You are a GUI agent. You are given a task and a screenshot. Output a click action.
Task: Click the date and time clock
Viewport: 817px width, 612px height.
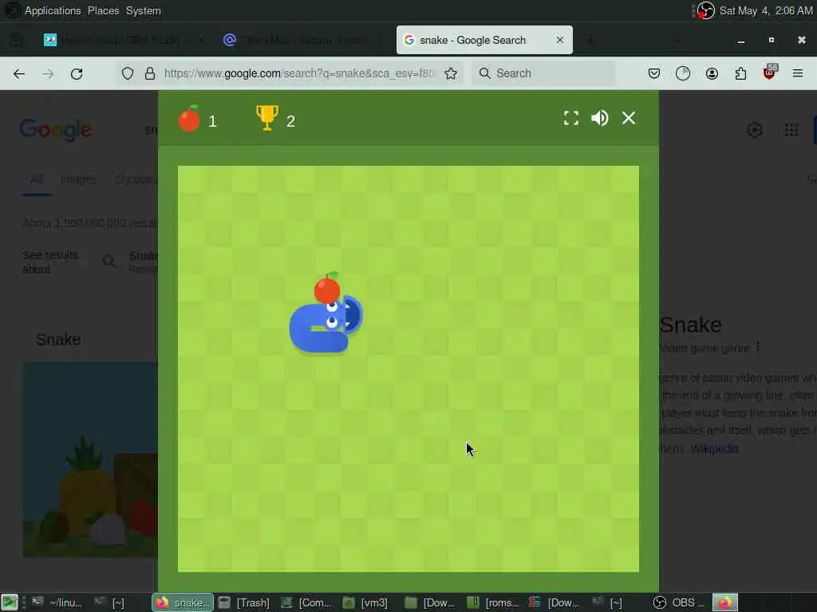point(766,10)
